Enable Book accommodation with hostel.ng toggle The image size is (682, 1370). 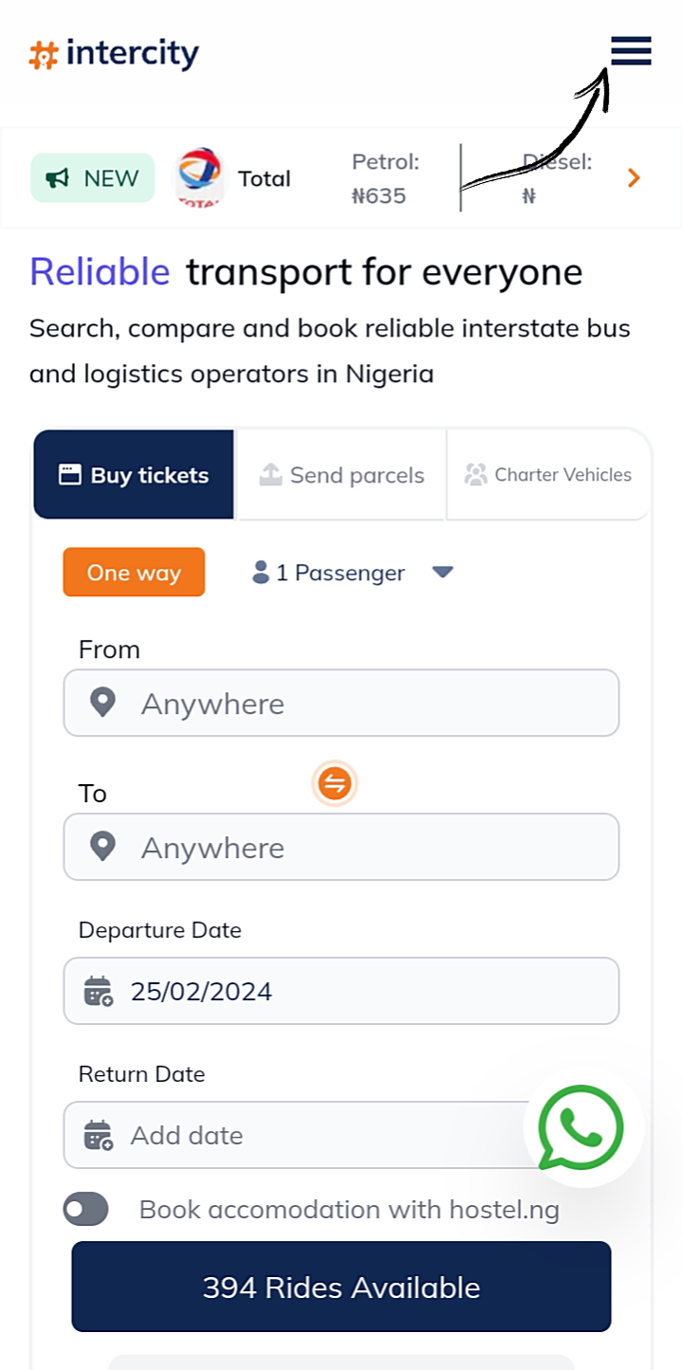(x=86, y=1210)
